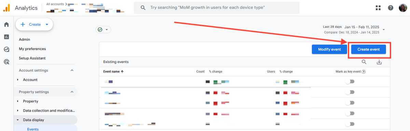Open the green check status dropdown
This screenshot has height=131, width=410.
pos(103,30)
